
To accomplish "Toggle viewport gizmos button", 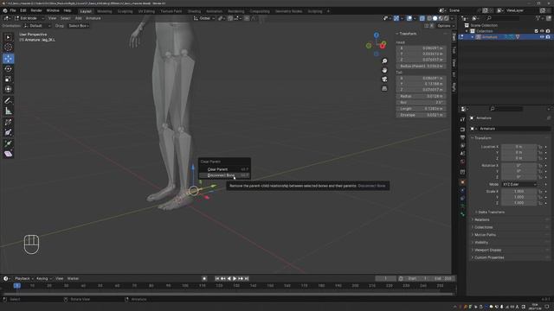I will pyautogui.click(x=396, y=18).
